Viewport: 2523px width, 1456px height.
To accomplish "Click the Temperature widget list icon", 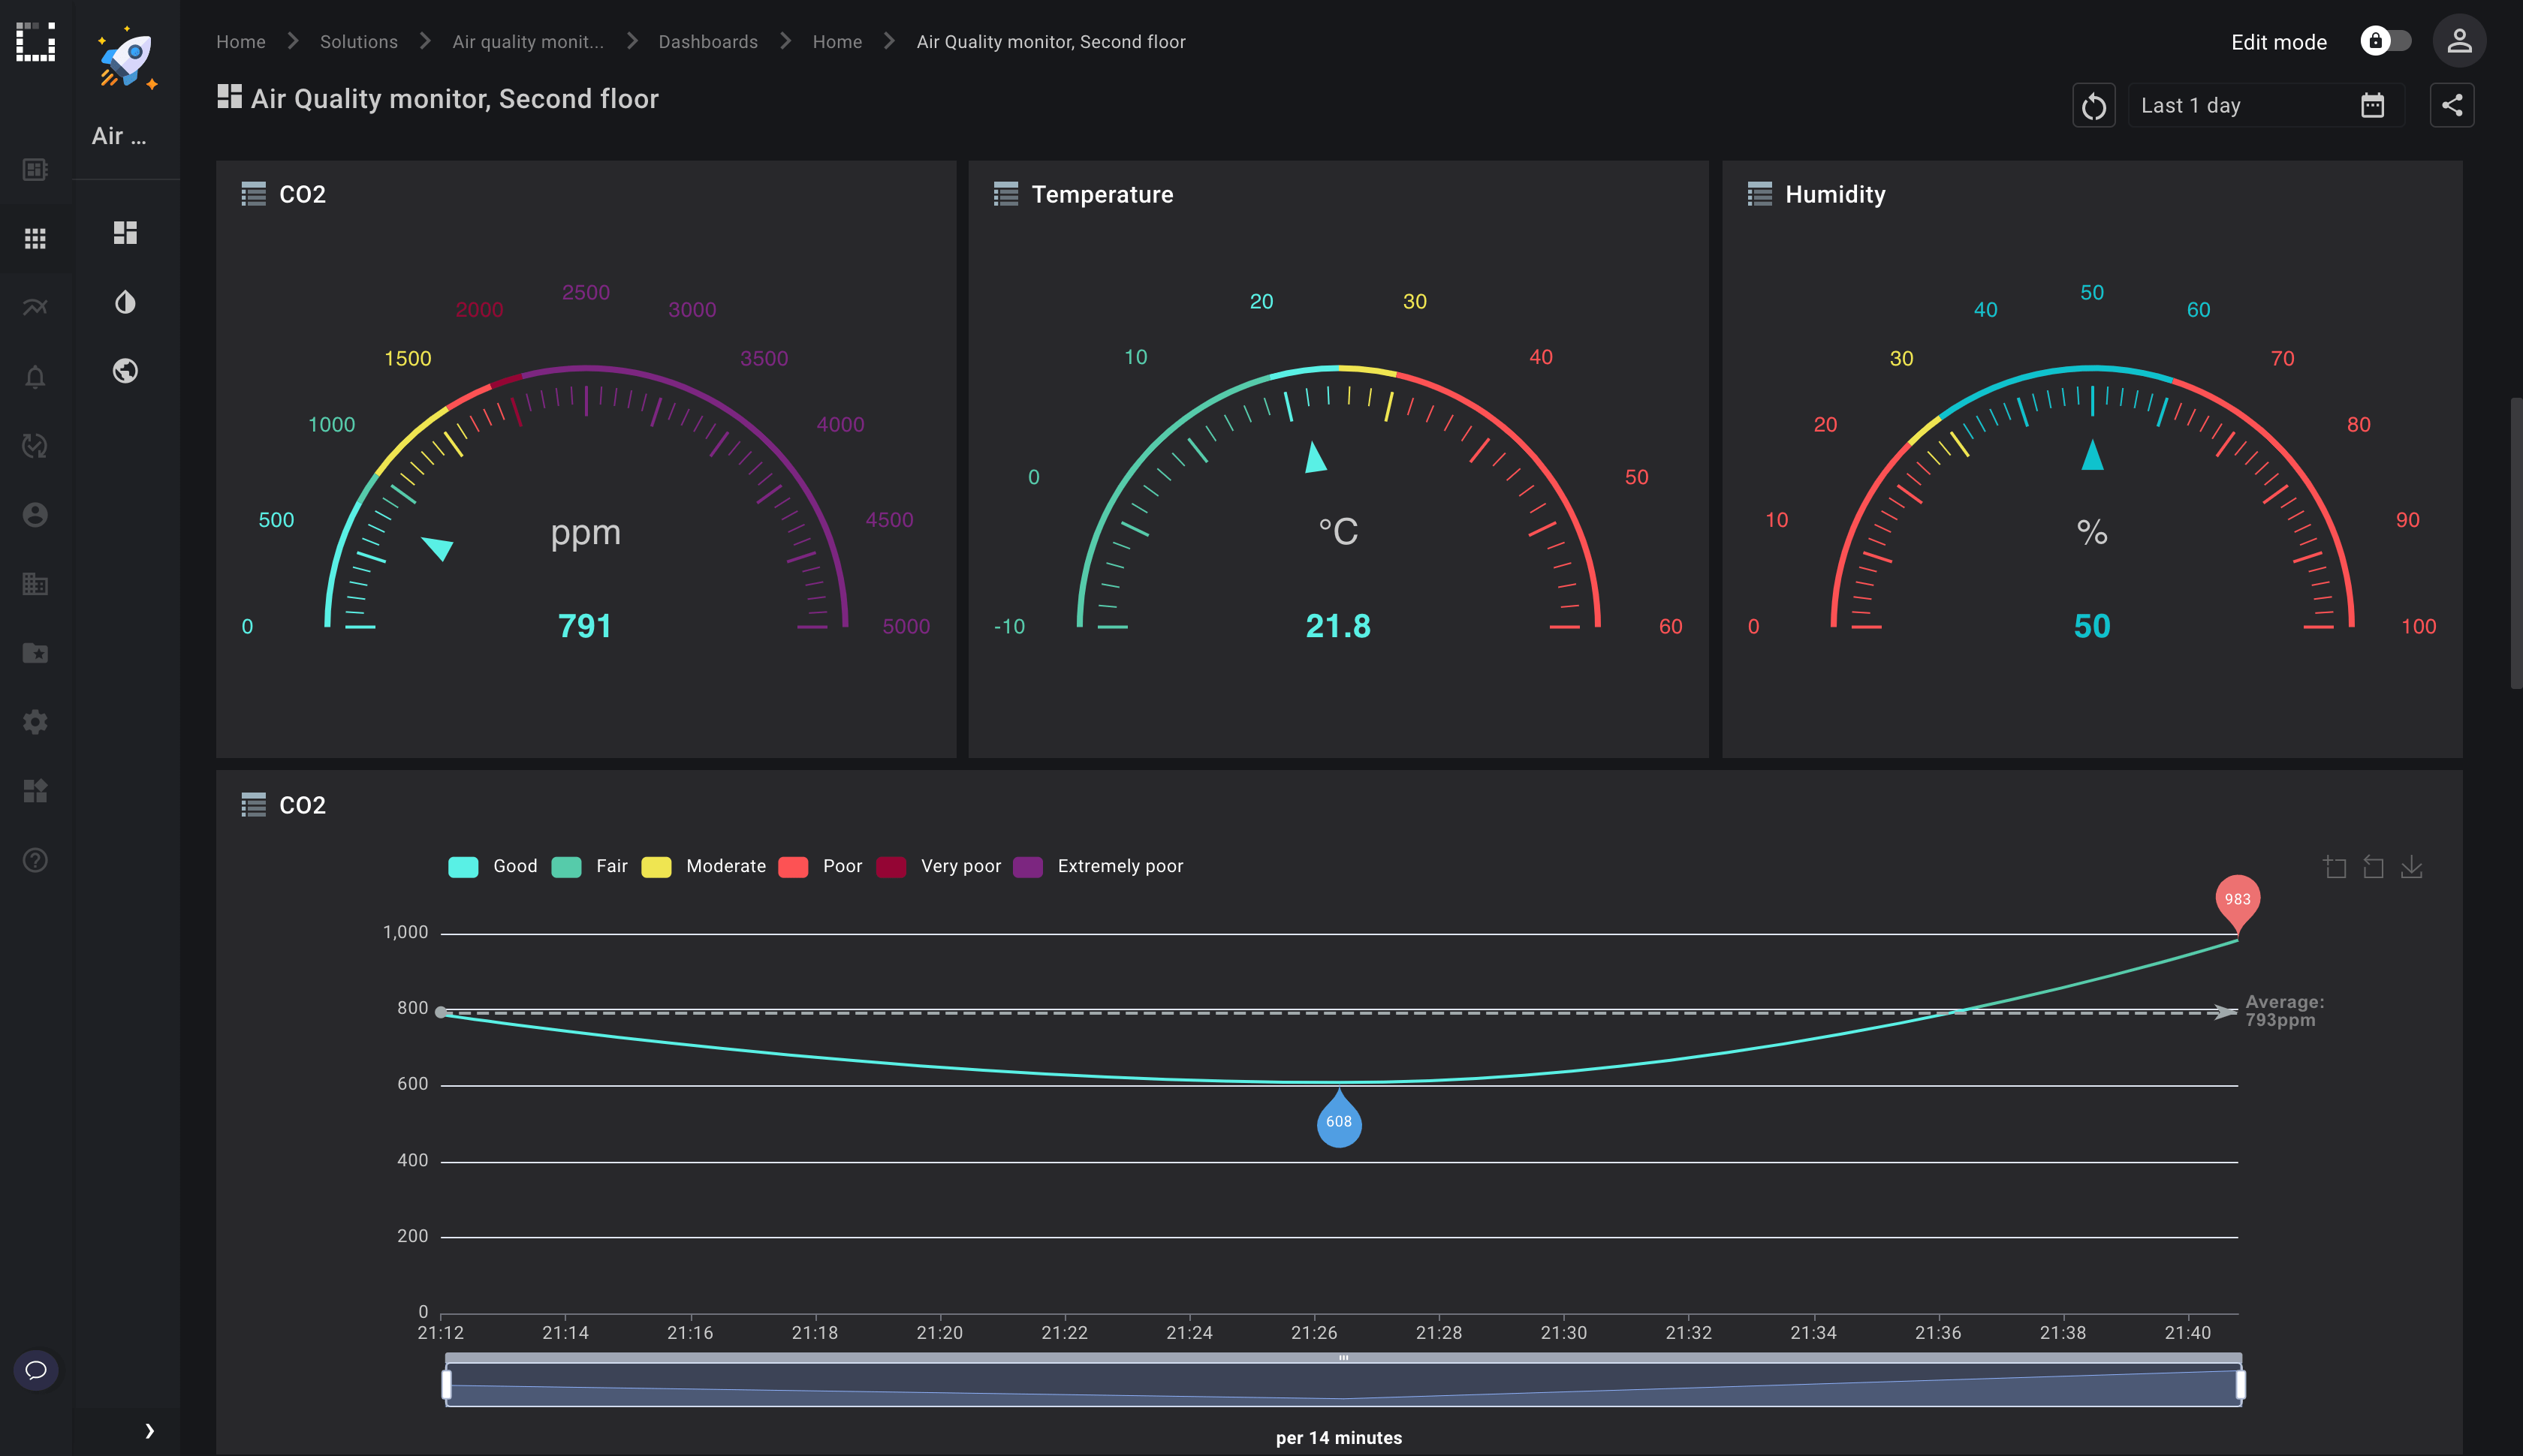I will tap(1005, 194).
